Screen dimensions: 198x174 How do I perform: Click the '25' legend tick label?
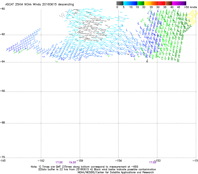click(151, 7)
